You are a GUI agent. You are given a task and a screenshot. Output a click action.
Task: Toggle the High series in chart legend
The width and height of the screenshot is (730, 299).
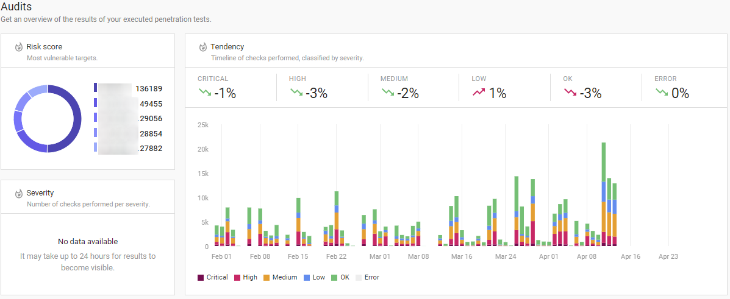click(245, 278)
